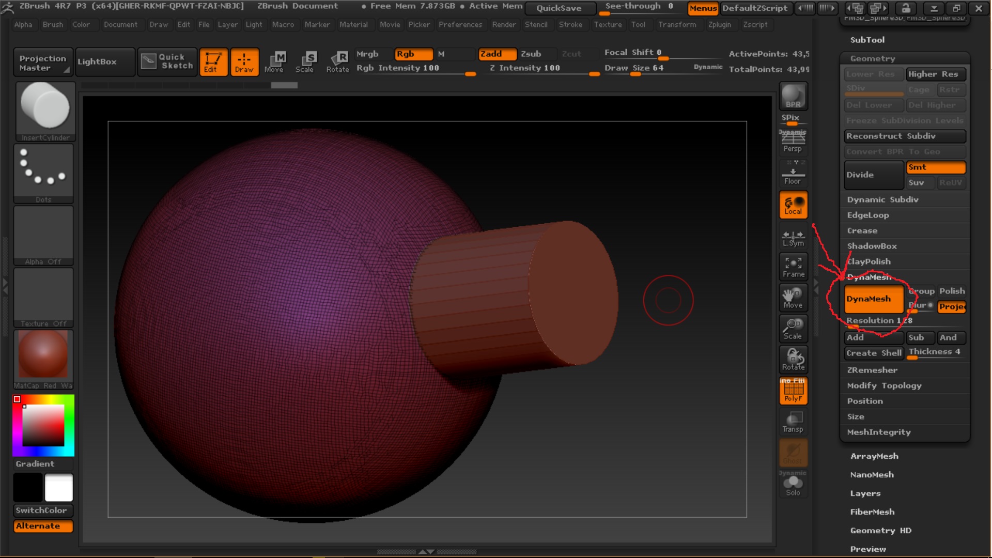Select the Move transform tool icon

tap(274, 61)
